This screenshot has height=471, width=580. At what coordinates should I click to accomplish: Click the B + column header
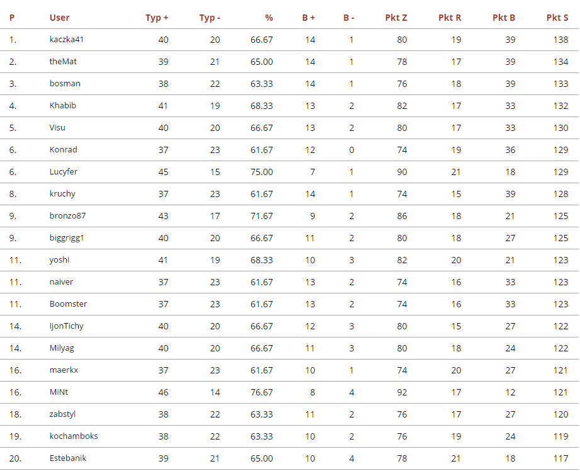(309, 18)
